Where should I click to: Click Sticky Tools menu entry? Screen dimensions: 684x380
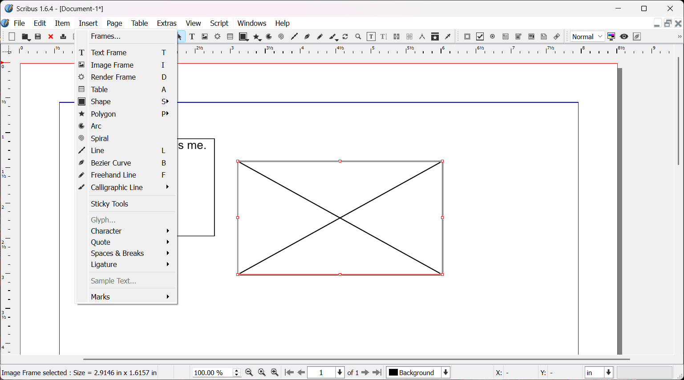click(x=109, y=204)
